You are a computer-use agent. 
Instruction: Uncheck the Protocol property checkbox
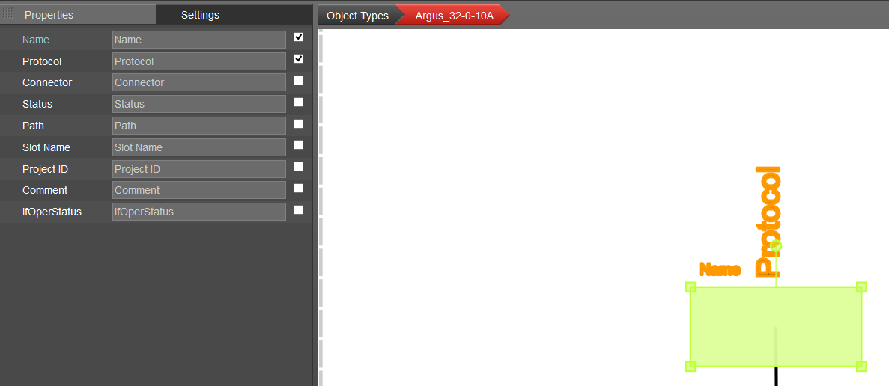coord(299,59)
